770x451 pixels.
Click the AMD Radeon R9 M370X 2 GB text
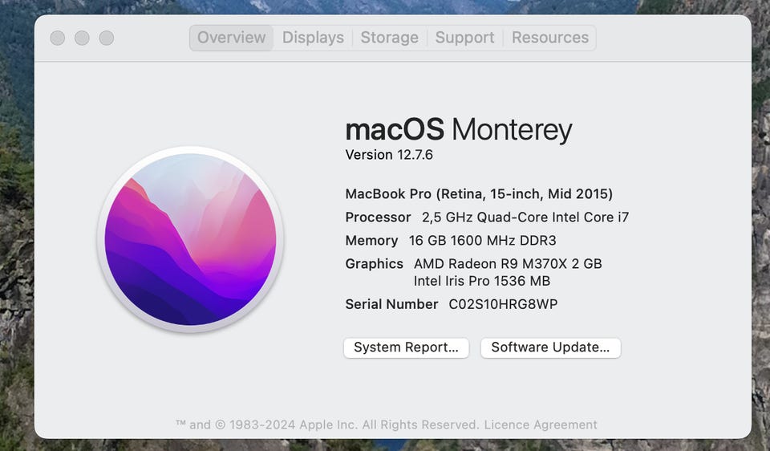coord(508,264)
